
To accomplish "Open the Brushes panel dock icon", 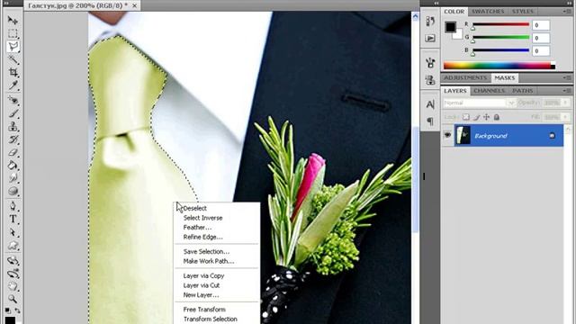I will coord(430,62).
